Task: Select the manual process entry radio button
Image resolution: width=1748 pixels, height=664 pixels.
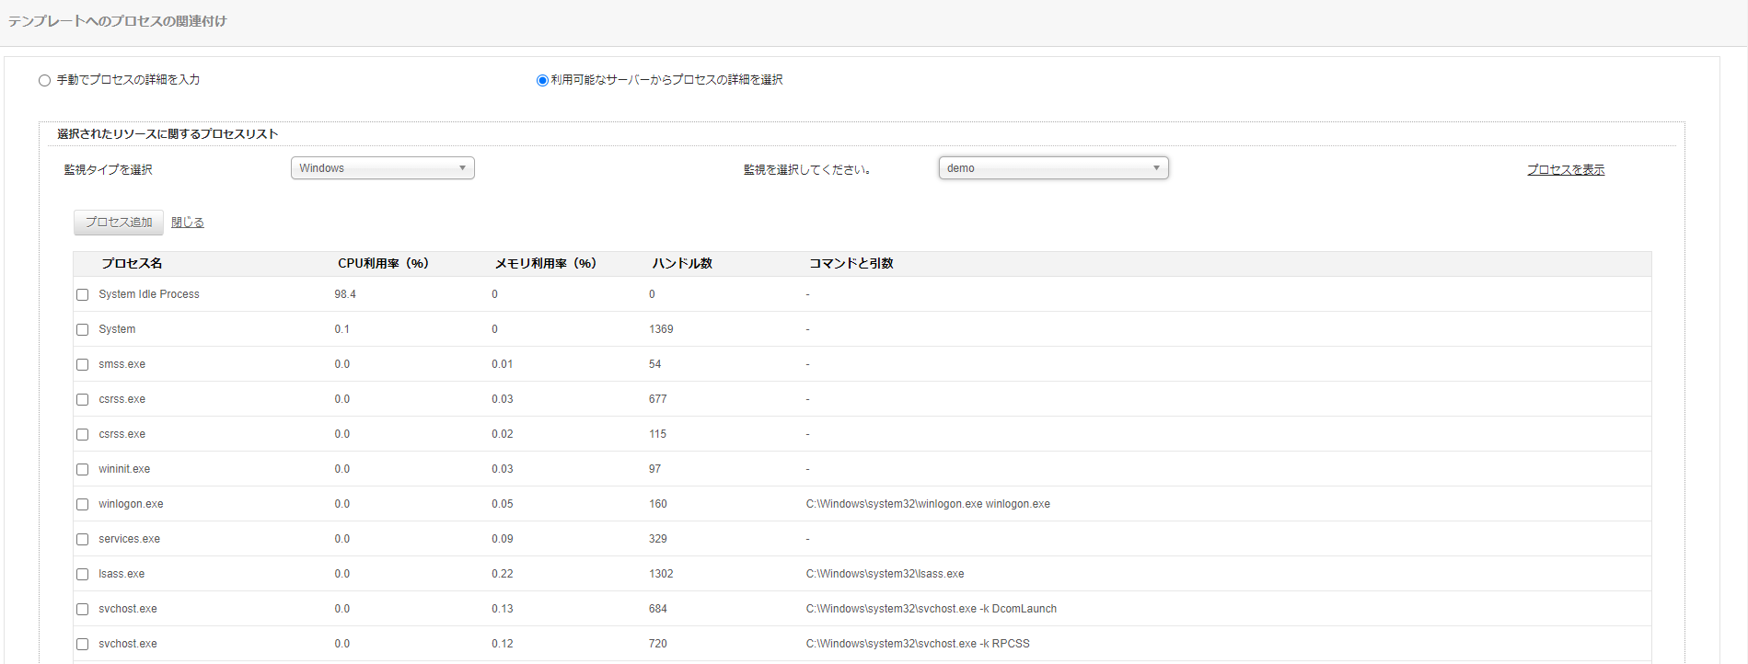Action: click(x=44, y=81)
